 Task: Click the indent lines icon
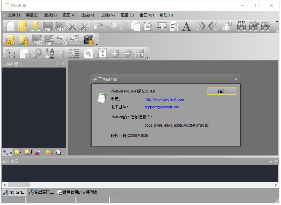click(x=74, y=54)
